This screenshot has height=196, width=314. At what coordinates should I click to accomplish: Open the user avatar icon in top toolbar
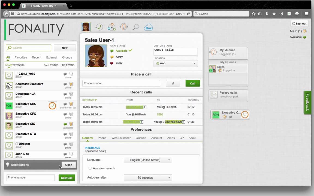(x=86, y=27)
